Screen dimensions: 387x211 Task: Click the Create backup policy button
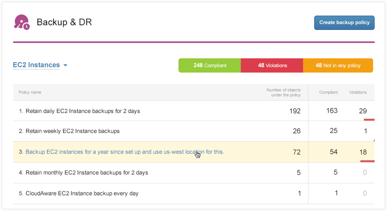[x=344, y=23]
